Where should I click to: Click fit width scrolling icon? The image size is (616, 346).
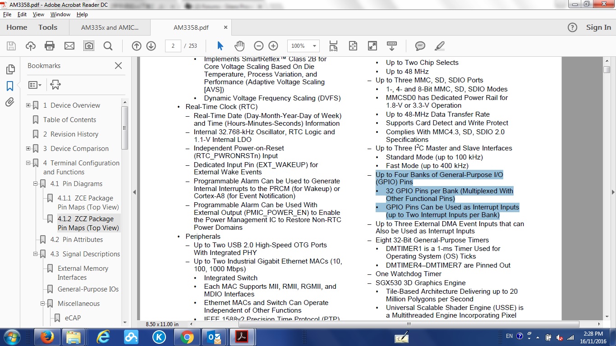click(x=333, y=46)
